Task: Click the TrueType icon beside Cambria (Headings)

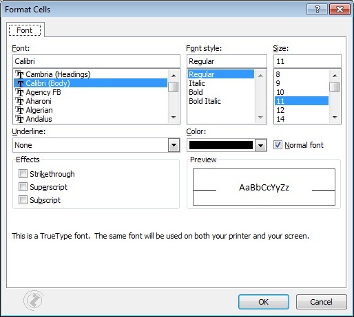Action: [x=19, y=74]
